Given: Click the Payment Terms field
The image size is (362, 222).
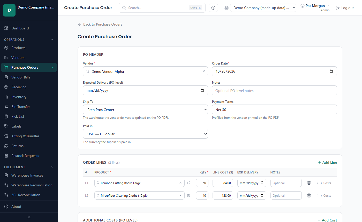Looking at the screenshot, I should 274,110.
